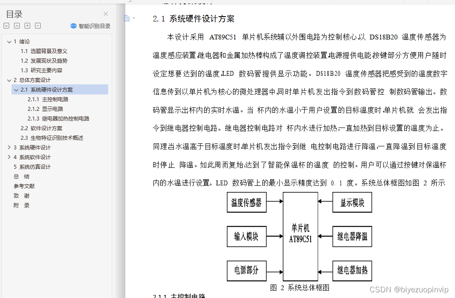Collapse the '2.1 系统硬件设计方案' outline node
455x298 pixels.
[x=16, y=90]
